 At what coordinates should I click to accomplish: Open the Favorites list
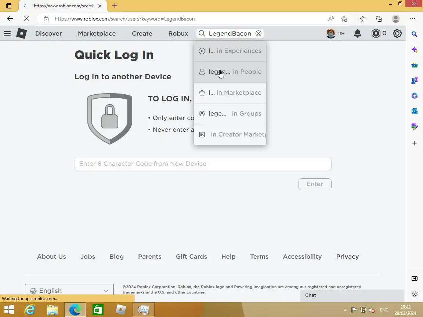[x=363, y=19]
